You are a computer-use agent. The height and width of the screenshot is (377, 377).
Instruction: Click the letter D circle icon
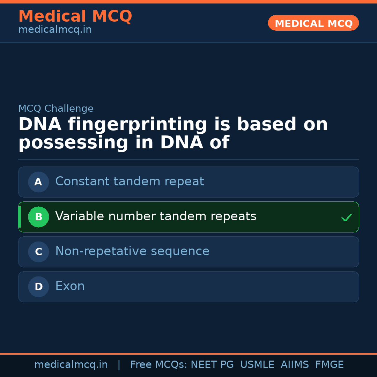(x=38, y=287)
